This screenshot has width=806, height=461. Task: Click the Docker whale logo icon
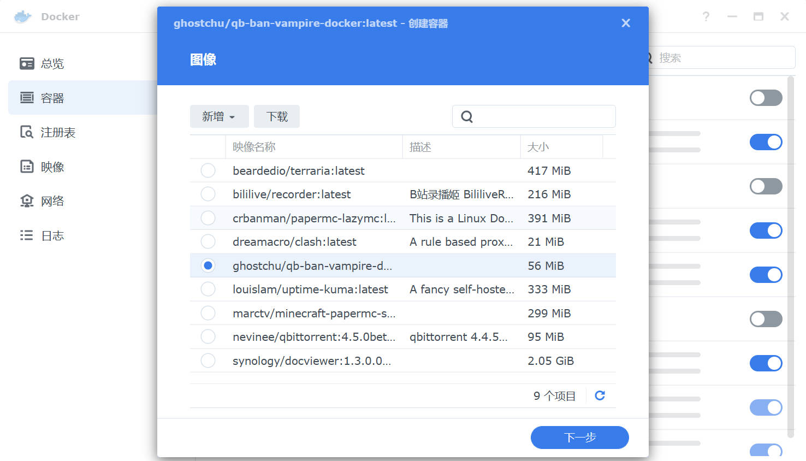pyautogui.click(x=22, y=16)
